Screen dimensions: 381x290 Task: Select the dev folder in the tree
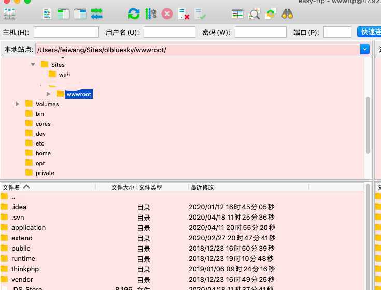[x=40, y=134]
